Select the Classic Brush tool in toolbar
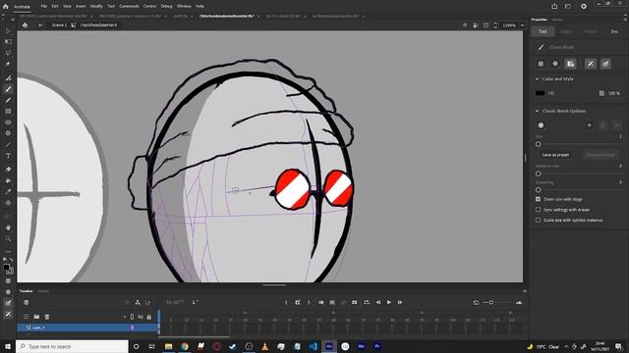Image resolution: width=629 pixels, height=353 pixels. [8, 89]
